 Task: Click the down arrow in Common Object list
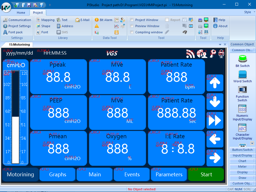[x=252, y=143]
